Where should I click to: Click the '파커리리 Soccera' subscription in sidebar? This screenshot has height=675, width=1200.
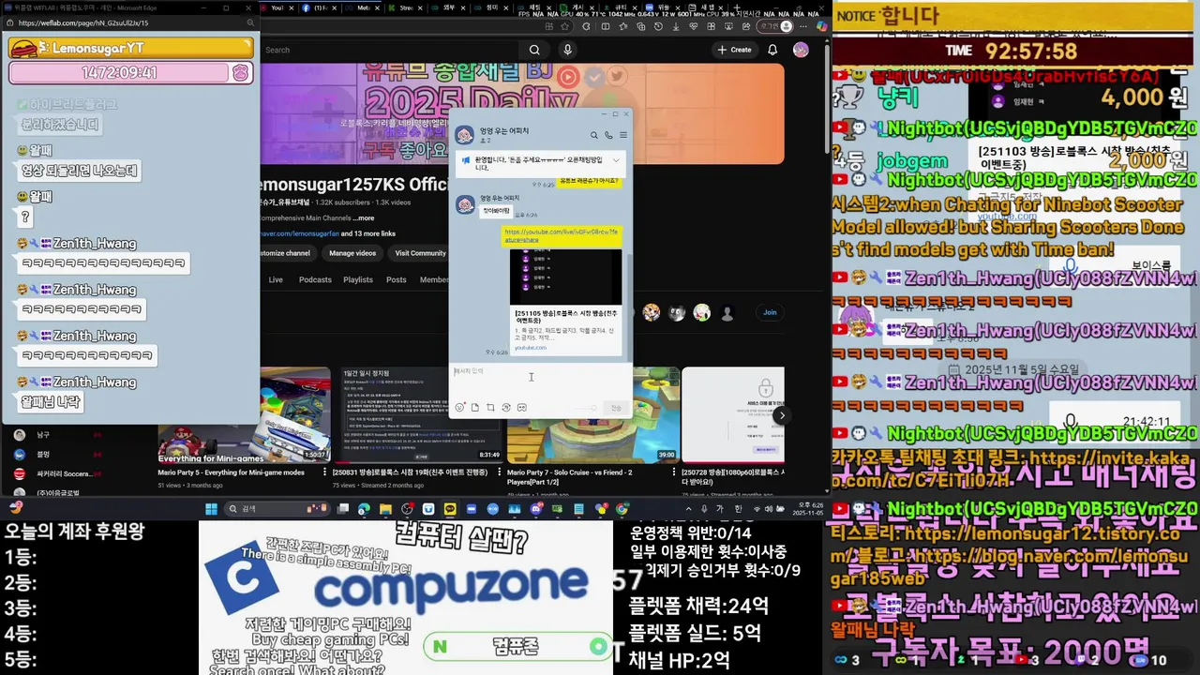click(56, 473)
